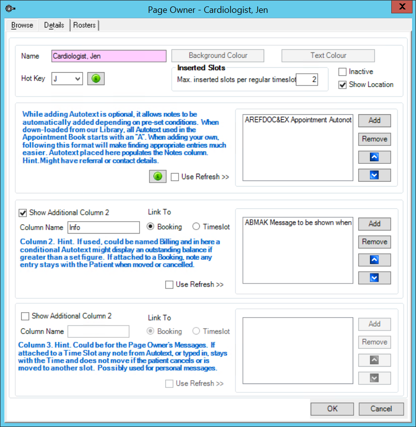Click Remove beside the ABMAK message list
Image resolution: width=416 pixels, height=427 pixels.
[x=374, y=242]
